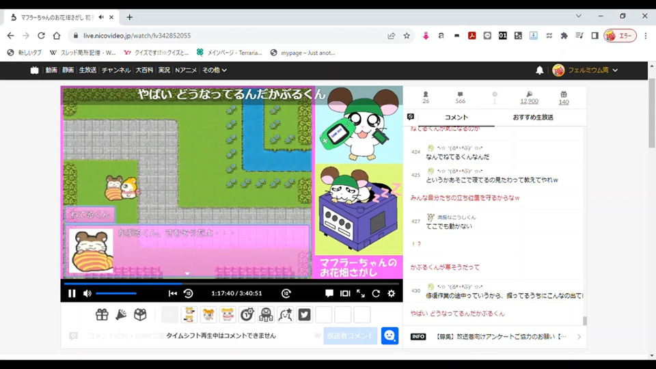This screenshot has height=369, width=656.
Task: Select the scarf hamster emotion button
Action: (x=228, y=314)
